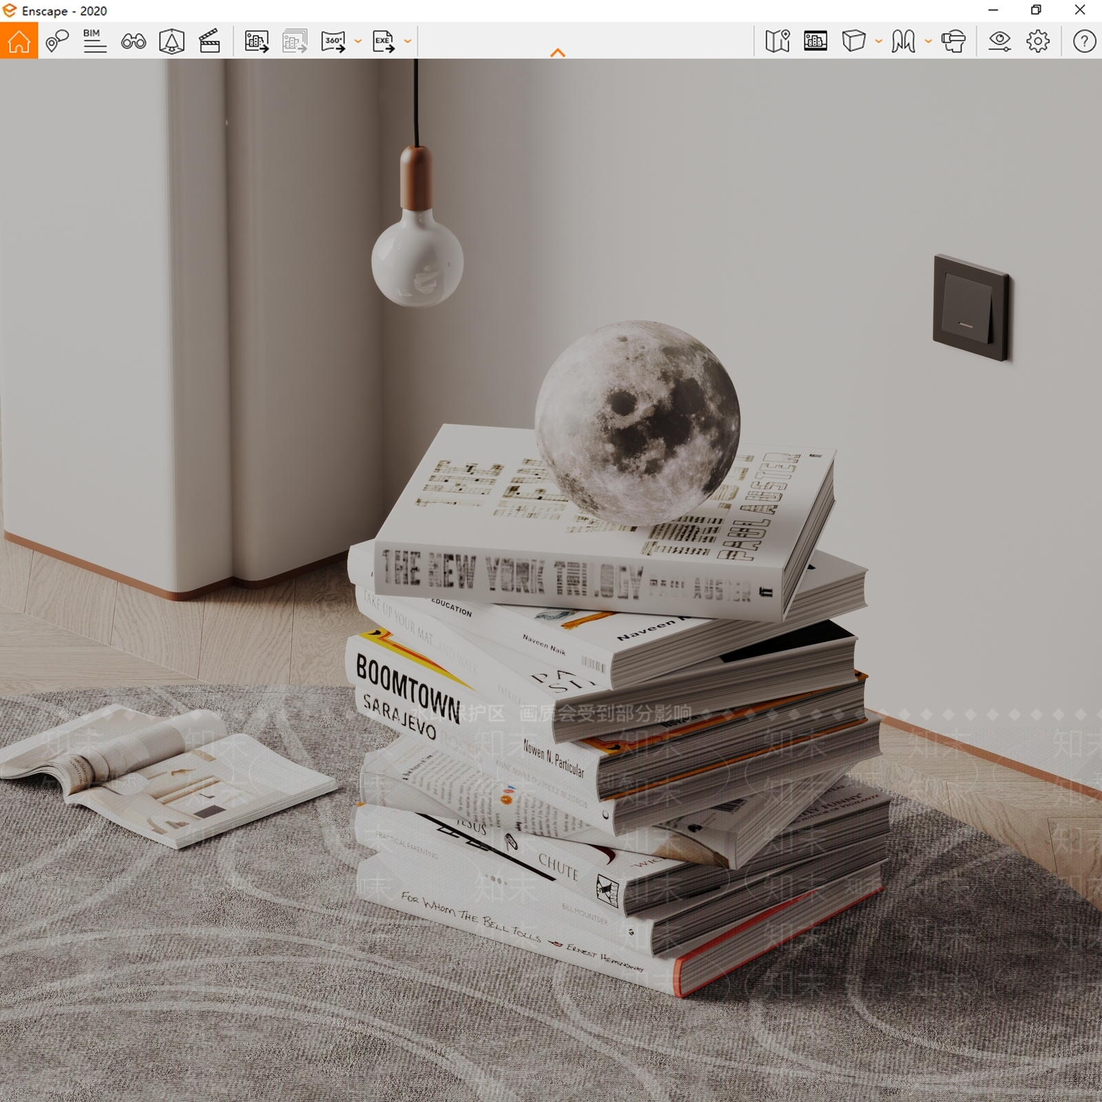Image resolution: width=1102 pixels, height=1102 pixels.
Task: Expand the navigation mode dropdown arrow
Action: point(928,41)
